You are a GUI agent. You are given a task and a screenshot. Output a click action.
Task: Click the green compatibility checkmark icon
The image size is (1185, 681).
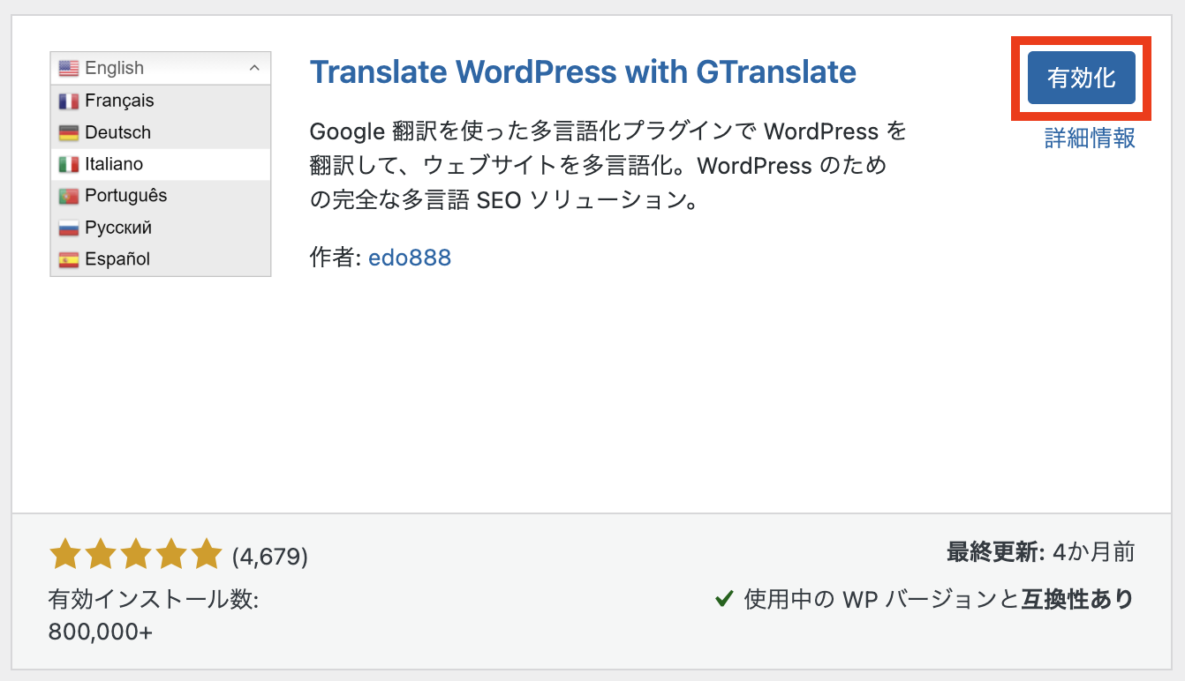[724, 599]
